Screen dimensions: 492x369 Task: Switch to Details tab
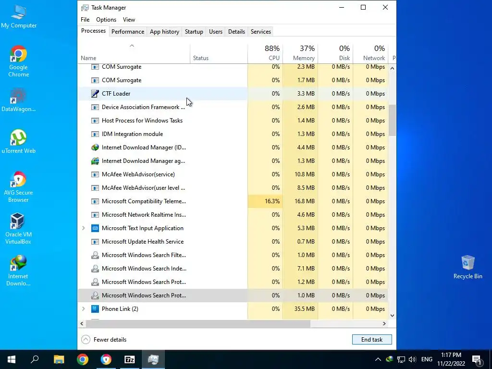(236, 32)
